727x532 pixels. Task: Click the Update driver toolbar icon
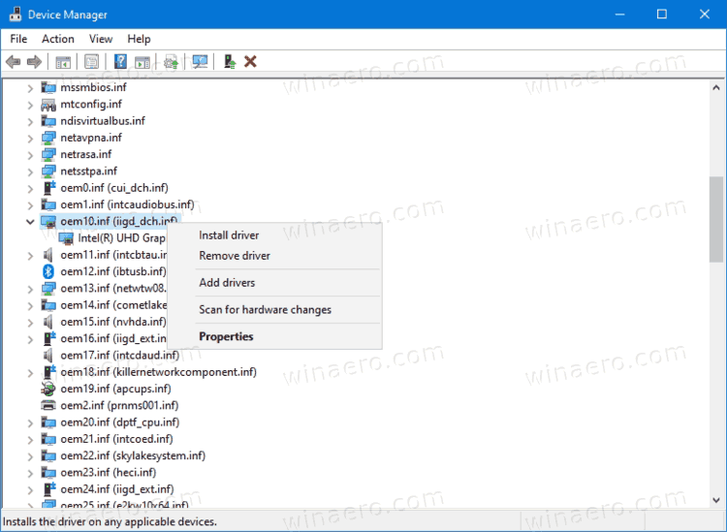(171, 62)
